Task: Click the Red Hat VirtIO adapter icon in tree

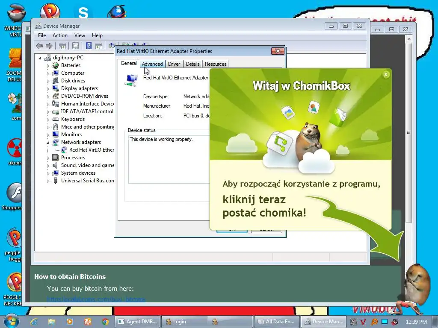Action: (64, 150)
